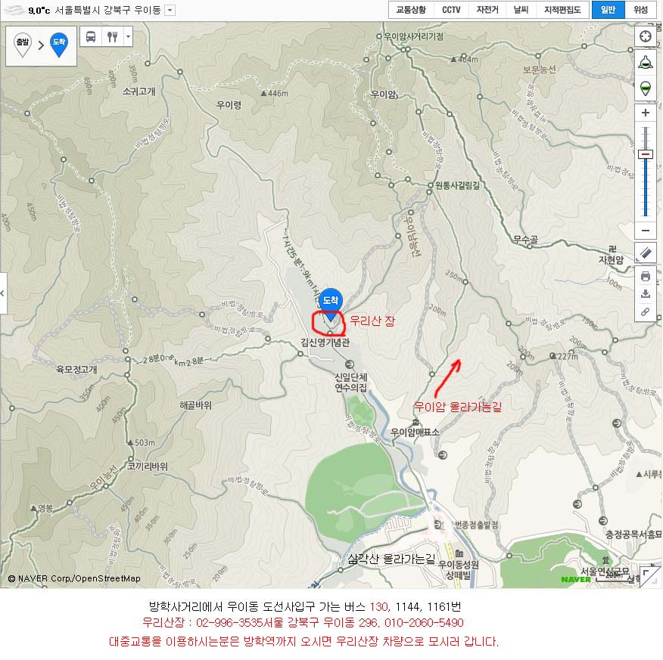Toggle the CCTV overlay
Viewport: 663px width, 660px height.
click(x=451, y=10)
